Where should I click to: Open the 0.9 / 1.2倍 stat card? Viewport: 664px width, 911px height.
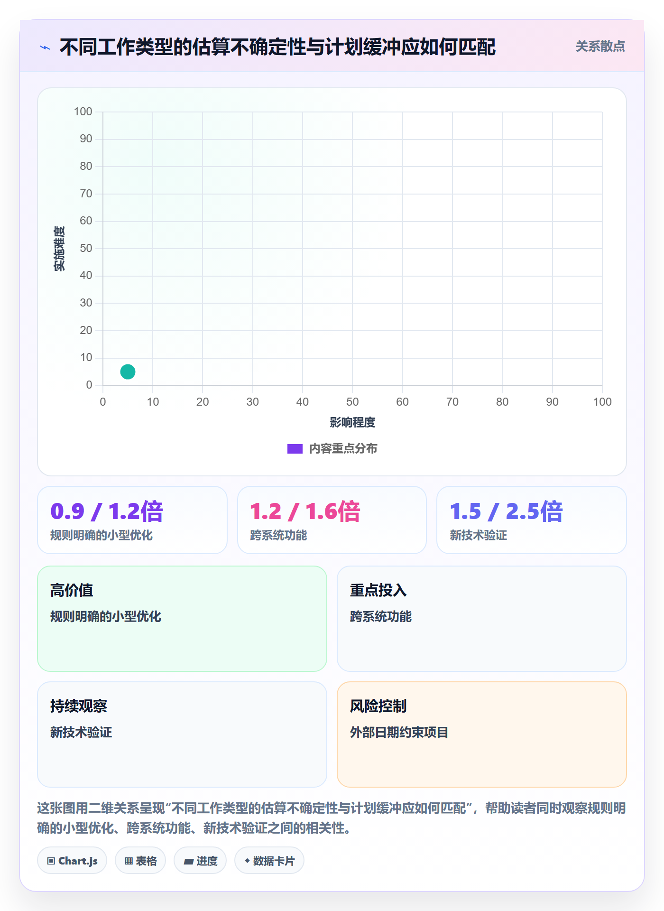[x=132, y=520]
